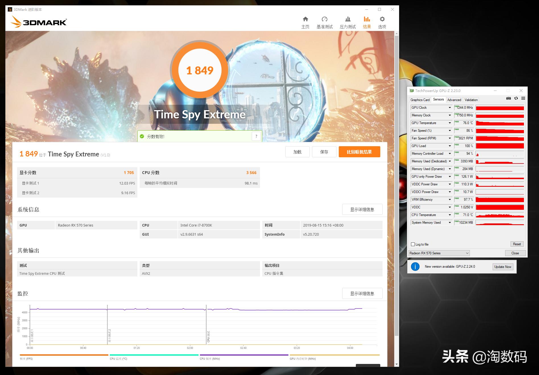Open the GPU Clock sensor dropdown
This screenshot has height=375, width=539.
450,108
